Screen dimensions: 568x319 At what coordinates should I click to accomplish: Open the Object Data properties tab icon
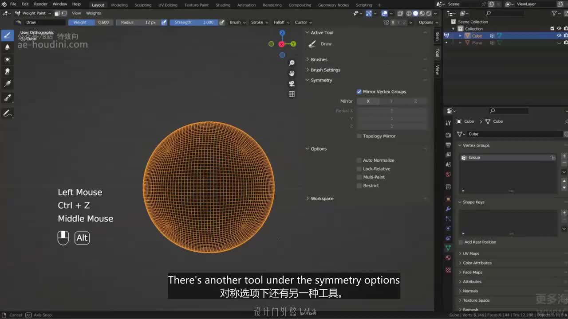click(x=448, y=248)
